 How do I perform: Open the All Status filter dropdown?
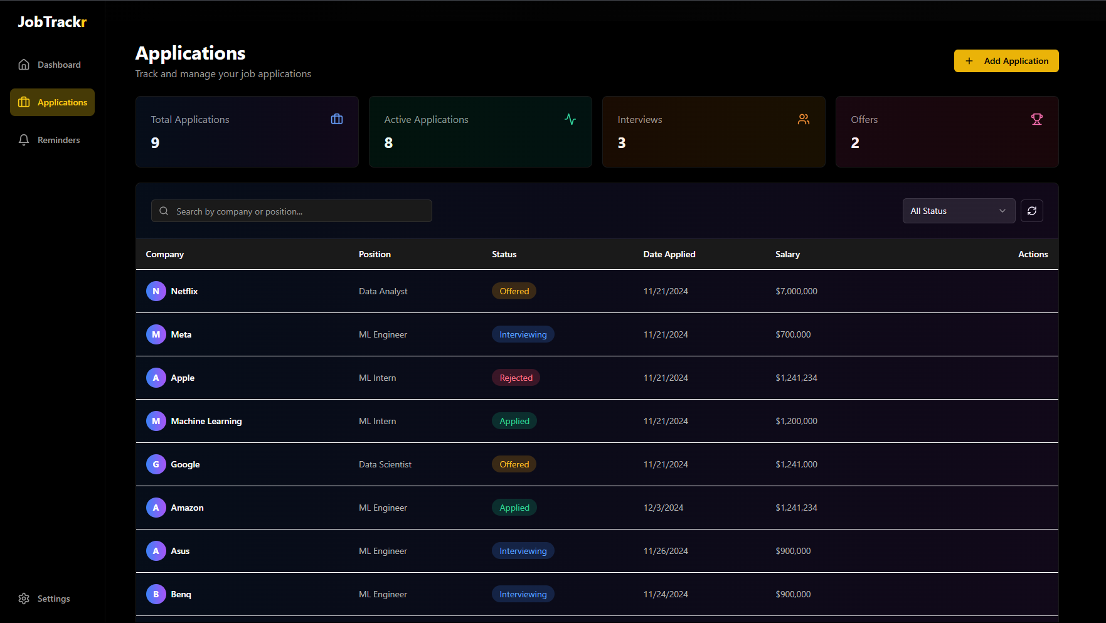958,211
